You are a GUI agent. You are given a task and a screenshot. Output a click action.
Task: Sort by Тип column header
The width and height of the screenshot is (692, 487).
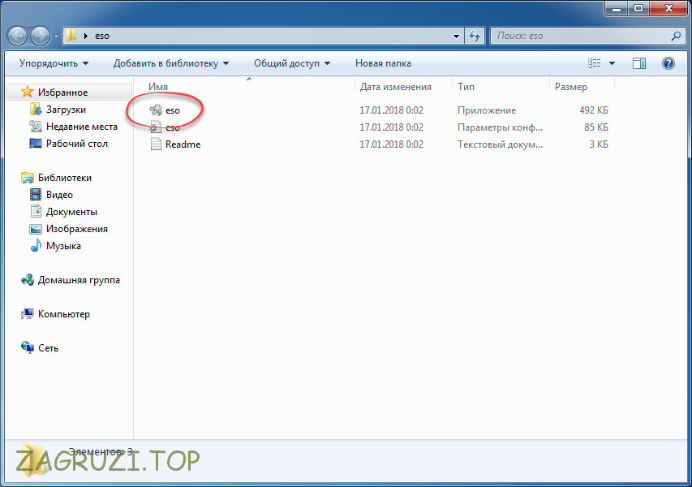[466, 87]
